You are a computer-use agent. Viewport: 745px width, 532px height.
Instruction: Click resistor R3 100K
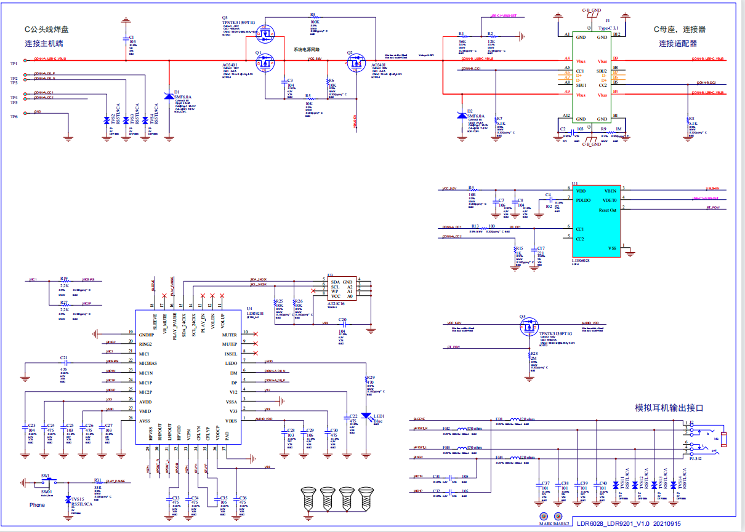[x=314, y=18]
